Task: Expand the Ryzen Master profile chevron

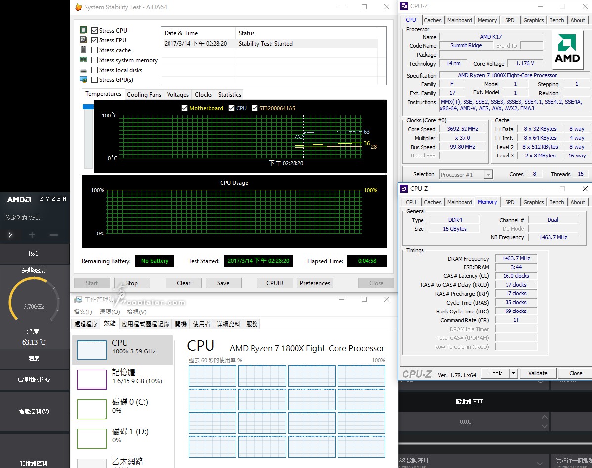Action: tap(10, 235)
